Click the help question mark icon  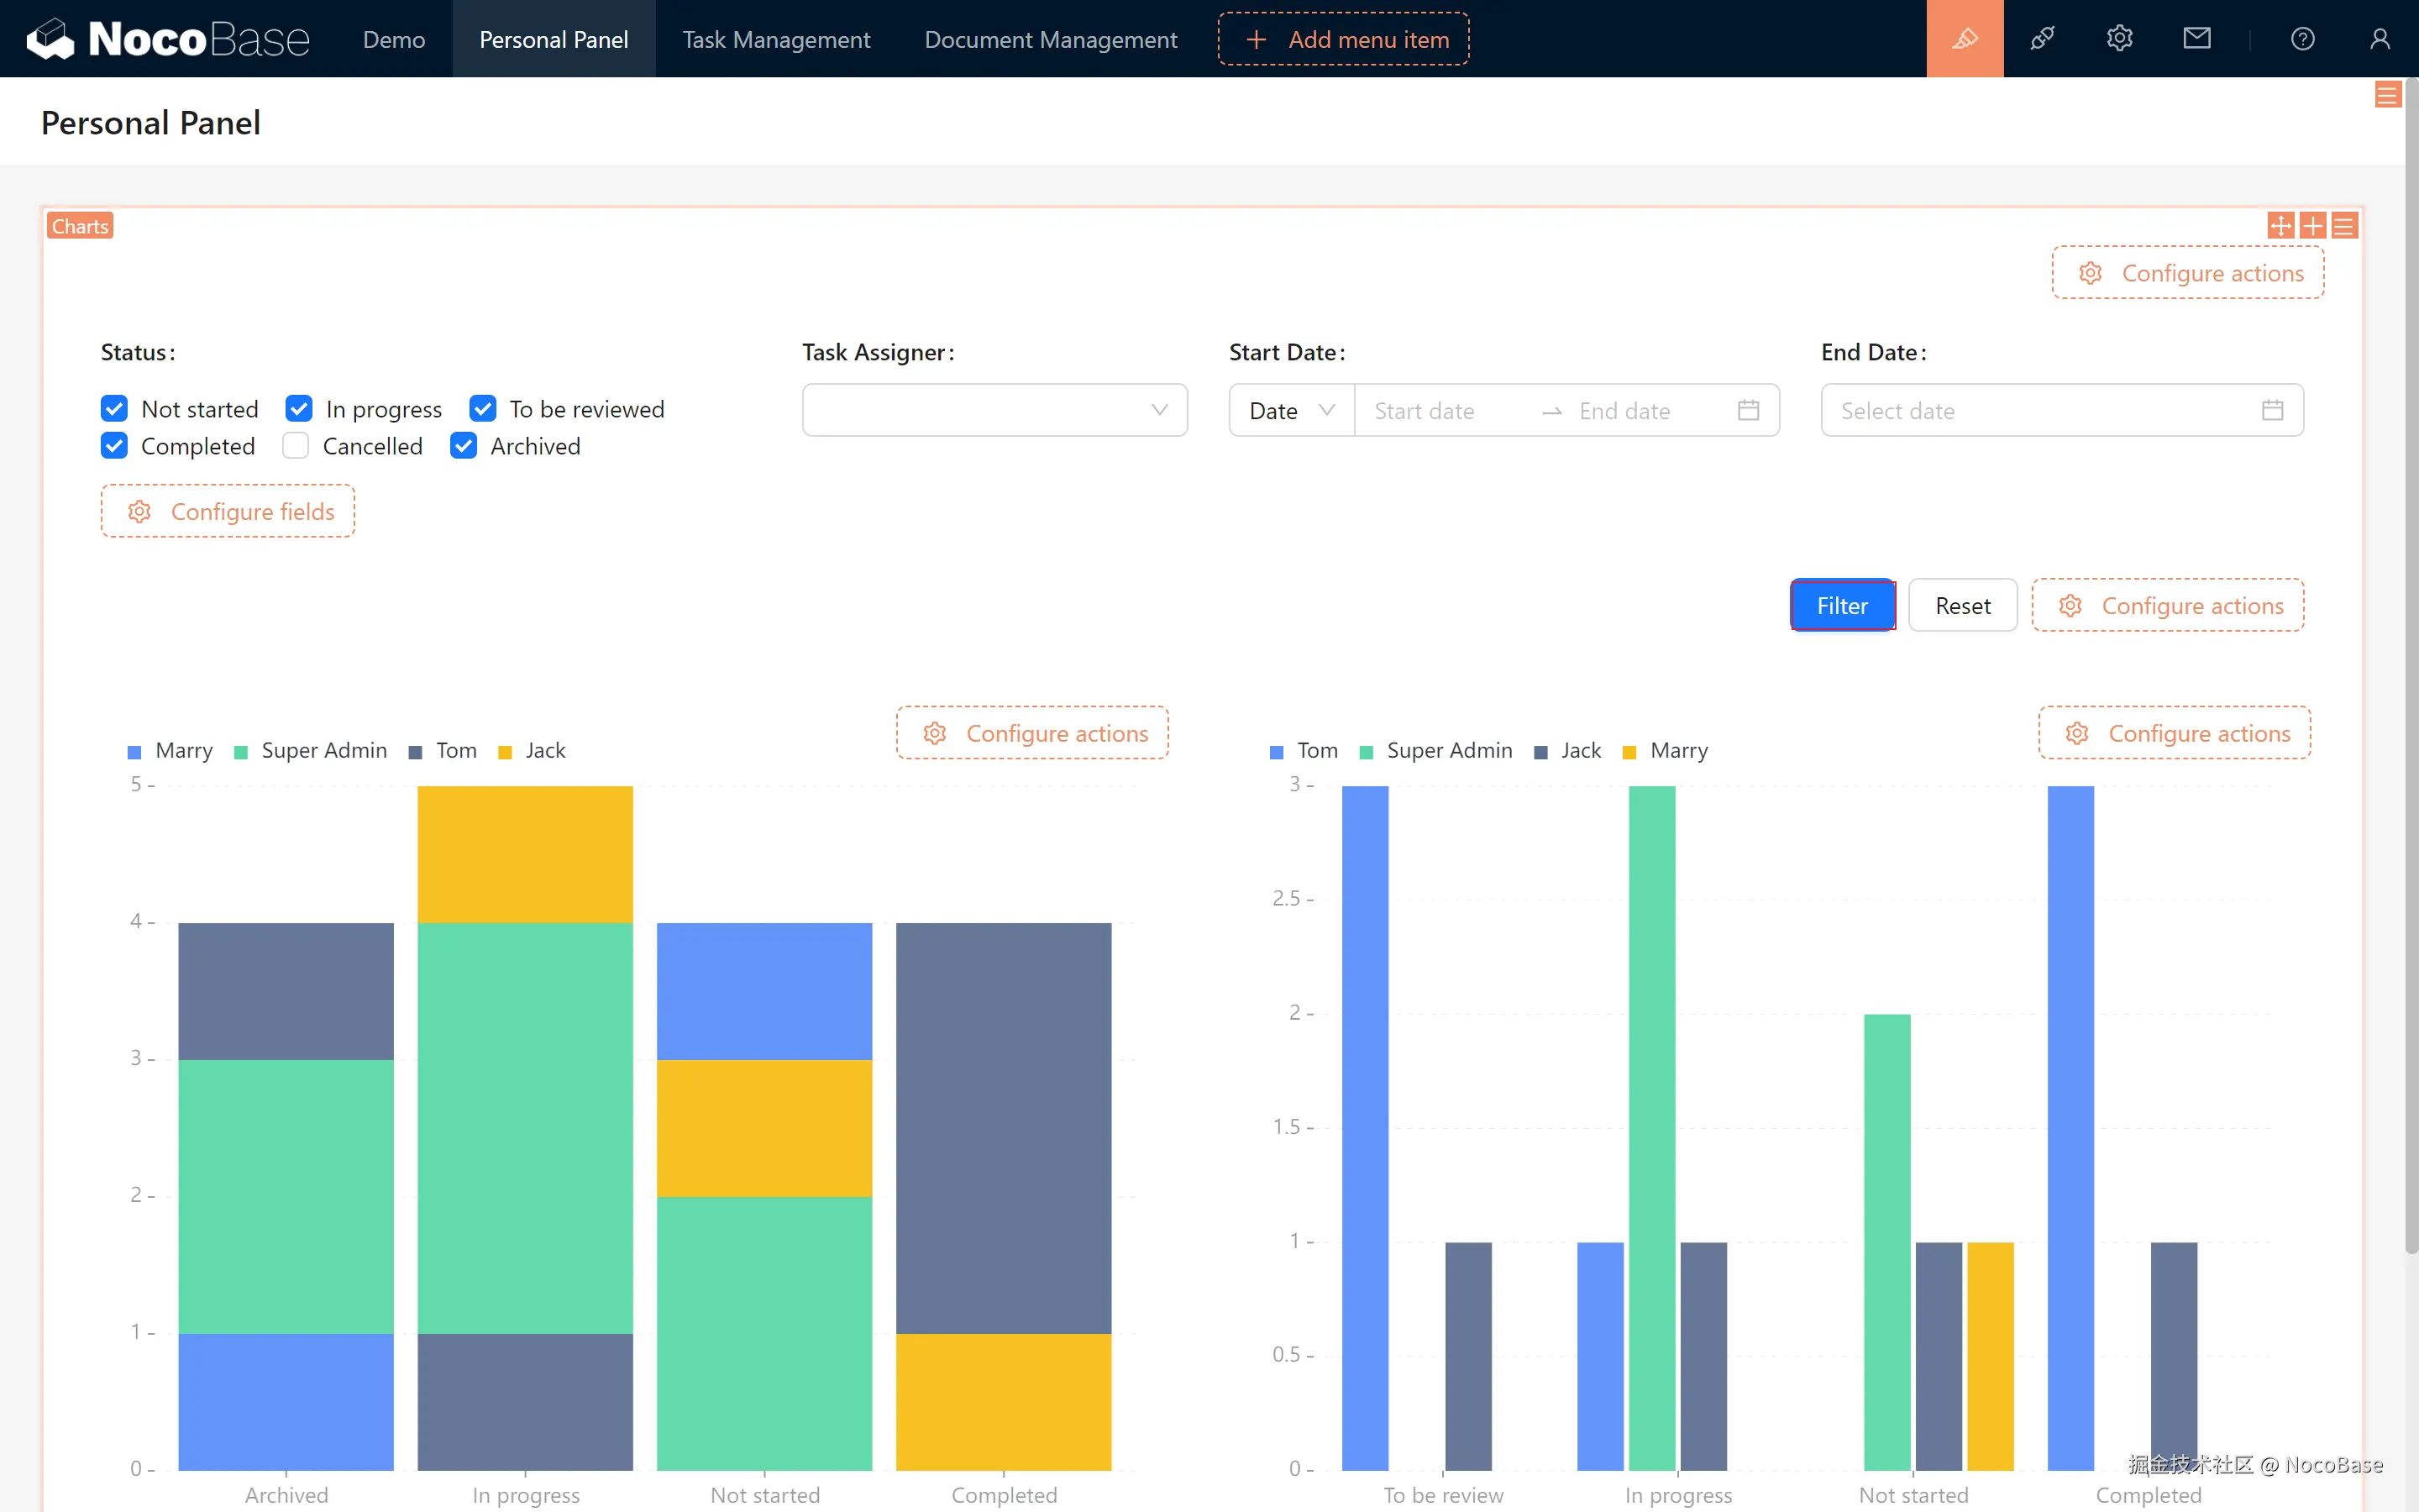pyautogui.click(x=2302, y=39)
